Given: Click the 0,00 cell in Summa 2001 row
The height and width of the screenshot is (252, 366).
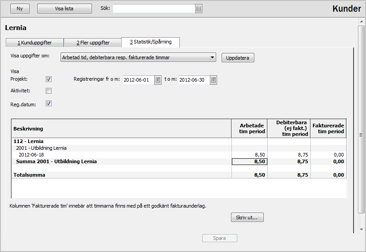Looking at the screenshot, I should [328, 162].
